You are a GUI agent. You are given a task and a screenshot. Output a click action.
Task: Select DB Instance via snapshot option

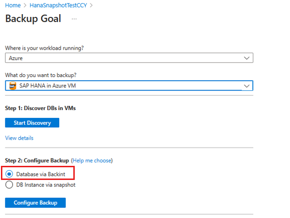pos(9,185)
